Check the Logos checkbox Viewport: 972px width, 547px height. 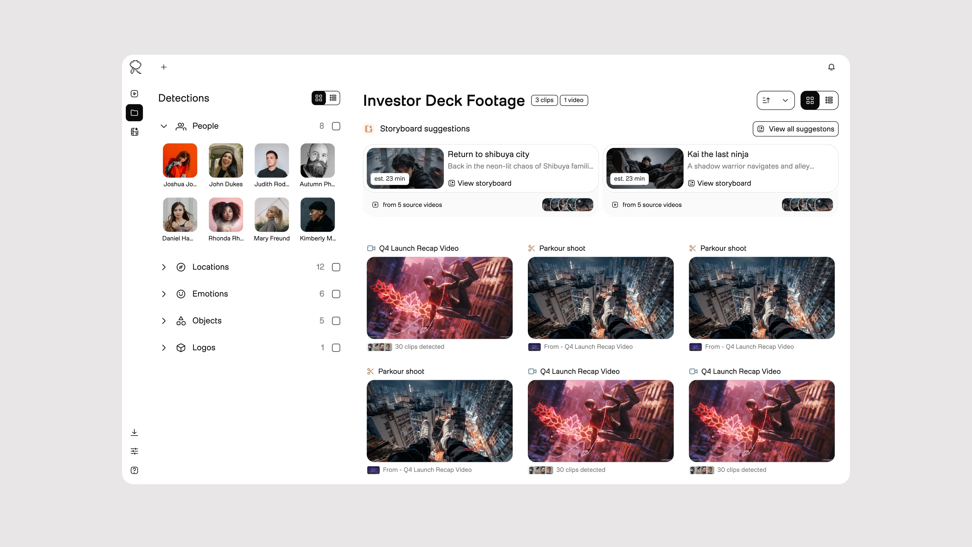(336, 348)
